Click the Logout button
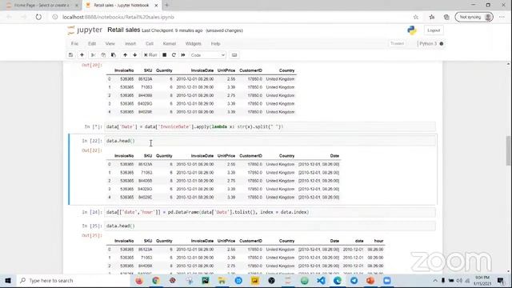 point(434,30)
